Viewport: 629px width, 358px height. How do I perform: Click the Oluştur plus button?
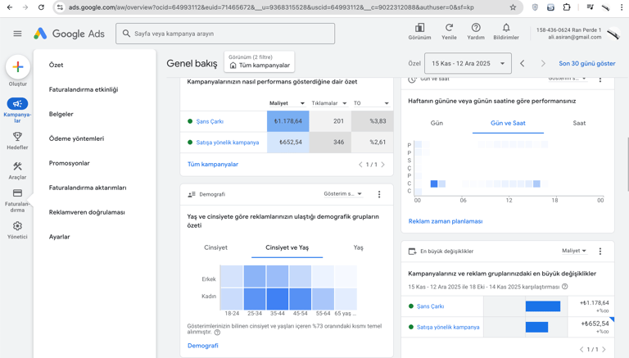(x=18, y=67)
